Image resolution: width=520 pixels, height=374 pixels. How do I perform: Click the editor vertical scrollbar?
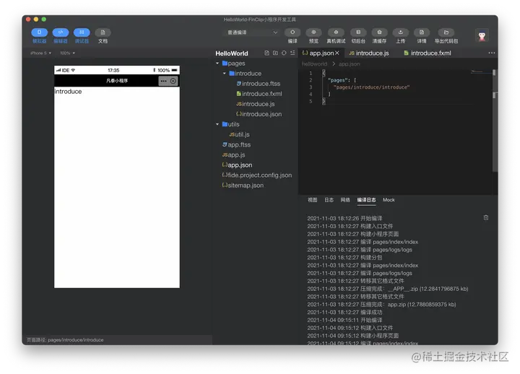click(x=494, y=121)
